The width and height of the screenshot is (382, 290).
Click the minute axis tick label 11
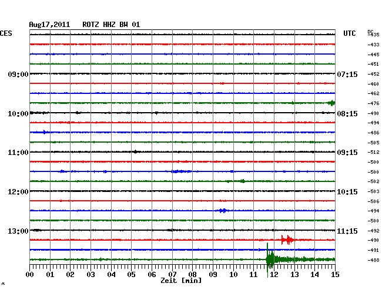[x=253, y=275]
